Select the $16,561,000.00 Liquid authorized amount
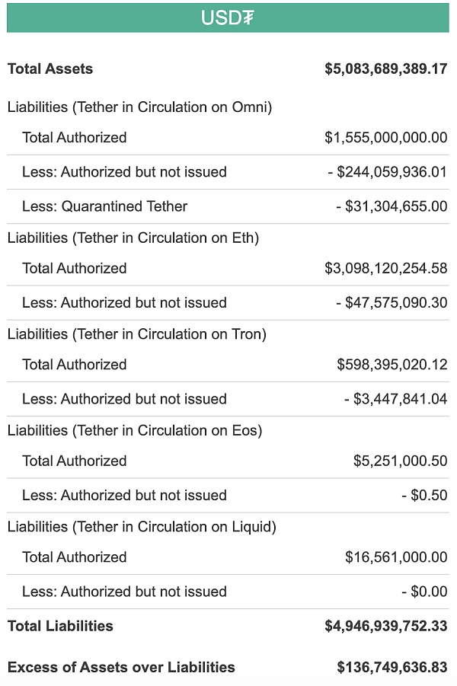This screenshot has width=457, height=686. point(396,557)
